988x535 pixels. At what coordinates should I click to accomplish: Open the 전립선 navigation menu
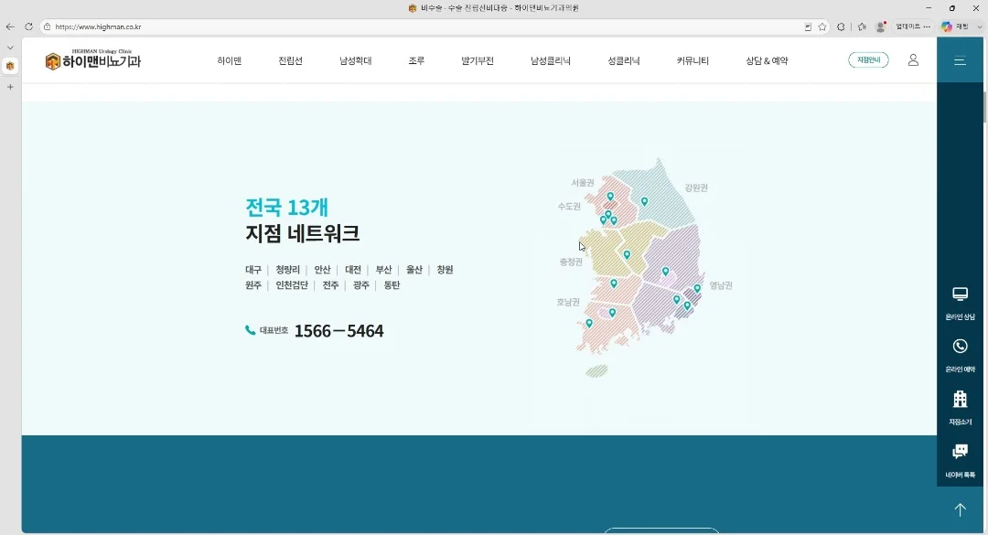click(291, 61)
